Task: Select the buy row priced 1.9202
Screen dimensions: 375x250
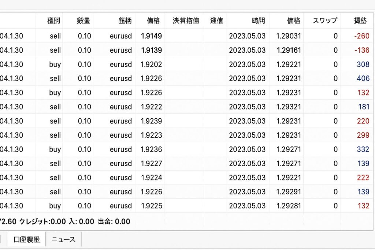Action: [x=55, y=64]
